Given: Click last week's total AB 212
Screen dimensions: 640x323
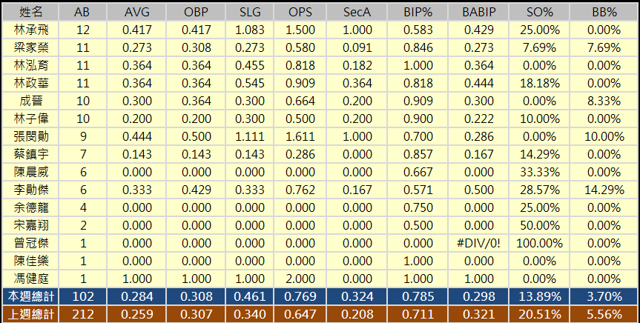Looking at the screenshot, I should click(x=83, y=314).
